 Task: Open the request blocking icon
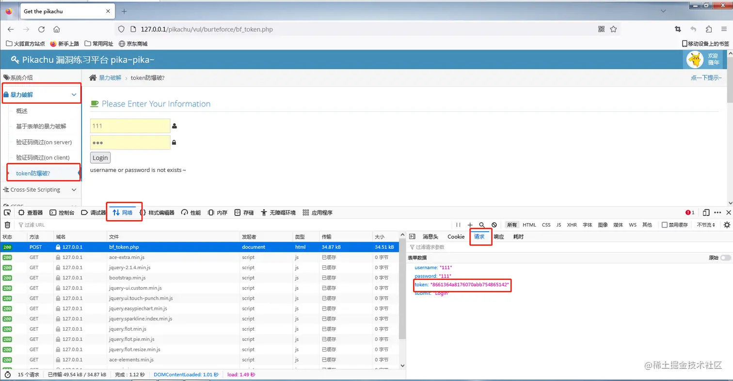(x=494, y=225)
